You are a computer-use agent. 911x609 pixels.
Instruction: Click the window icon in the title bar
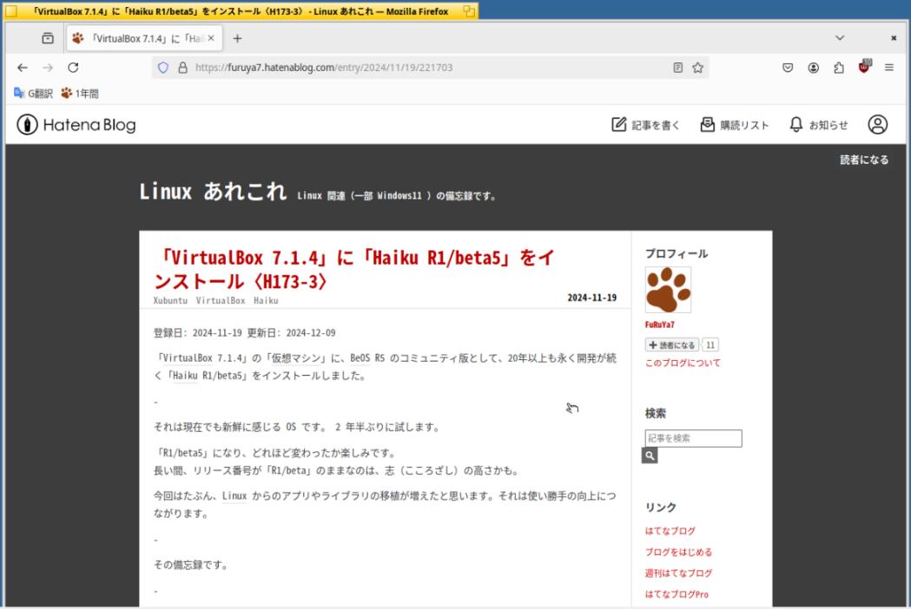tap(11, 11)
